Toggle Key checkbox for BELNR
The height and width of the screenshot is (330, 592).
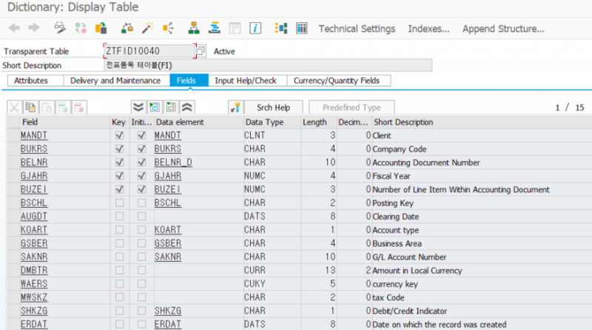coord(119,162)
